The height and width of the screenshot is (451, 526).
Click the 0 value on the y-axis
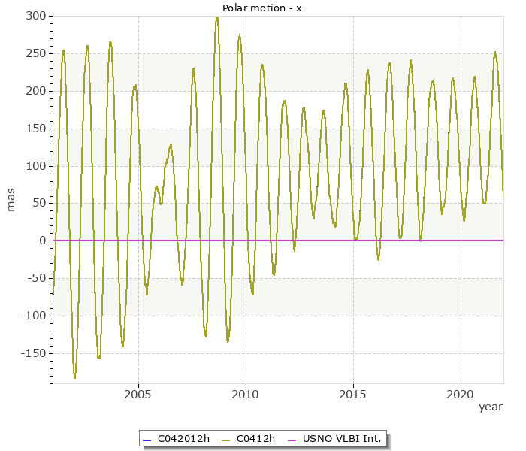coord(42,241)
